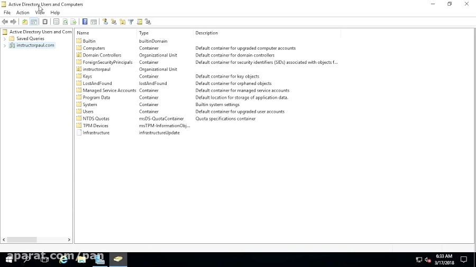The width and height of the screenshot is (476, 267).
Task: Toggle Show/Hide Console Tree toolbar icon
Action: [x=34, y=22]
